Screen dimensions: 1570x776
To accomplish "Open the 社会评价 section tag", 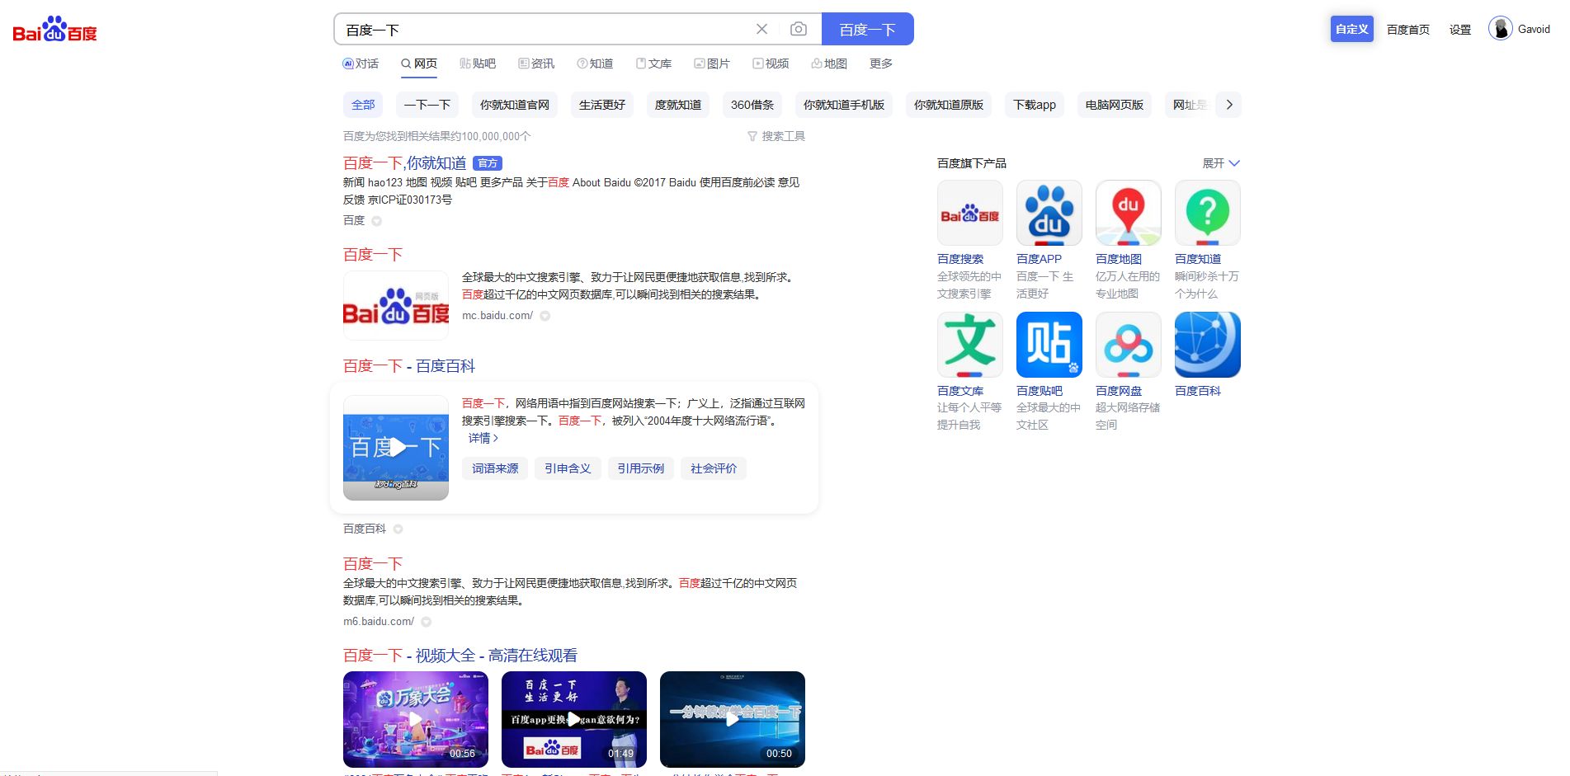I will [714, 468].
